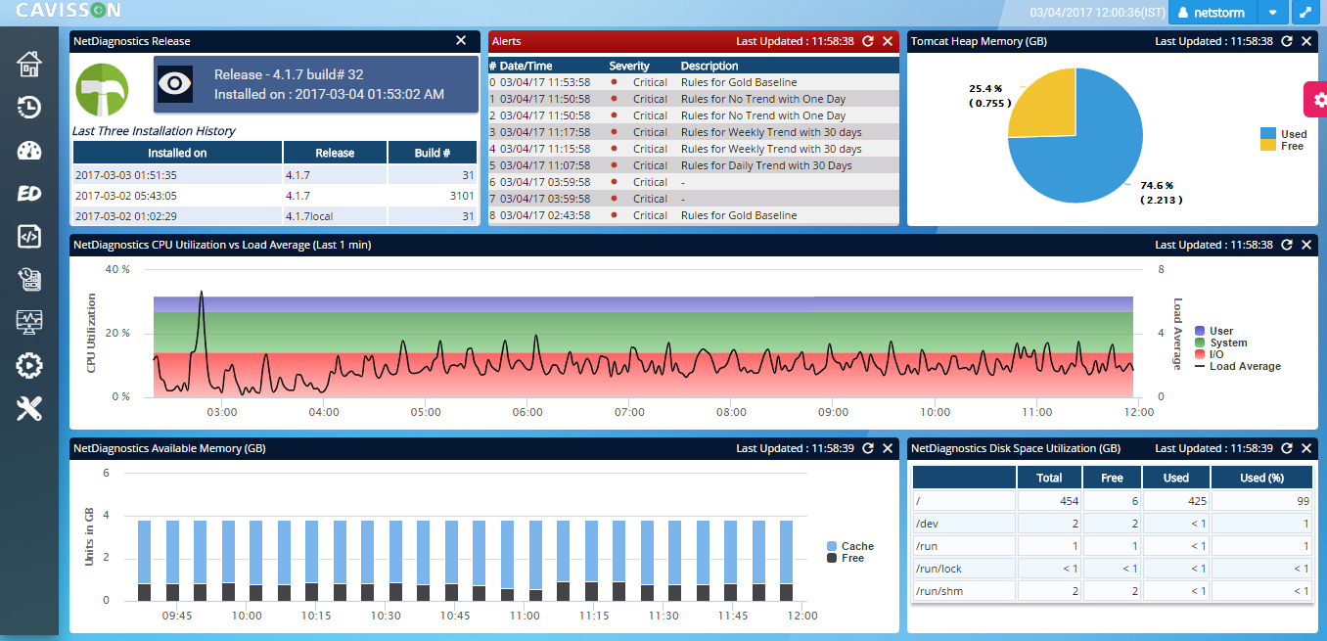This screenshot has height=641, width=1327.
Task: Select alert "Rules for Daily Trend with 30 Days"
Action: (693, 165)
